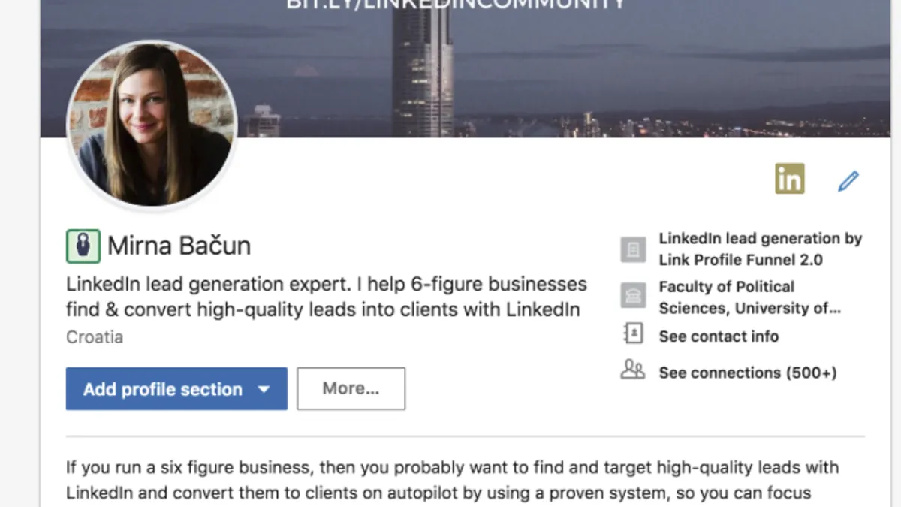This screenshot has height=507, width=901.
Task: Click the green badge icon beside Mirna Bačun
Action: (x=83, y=246)
